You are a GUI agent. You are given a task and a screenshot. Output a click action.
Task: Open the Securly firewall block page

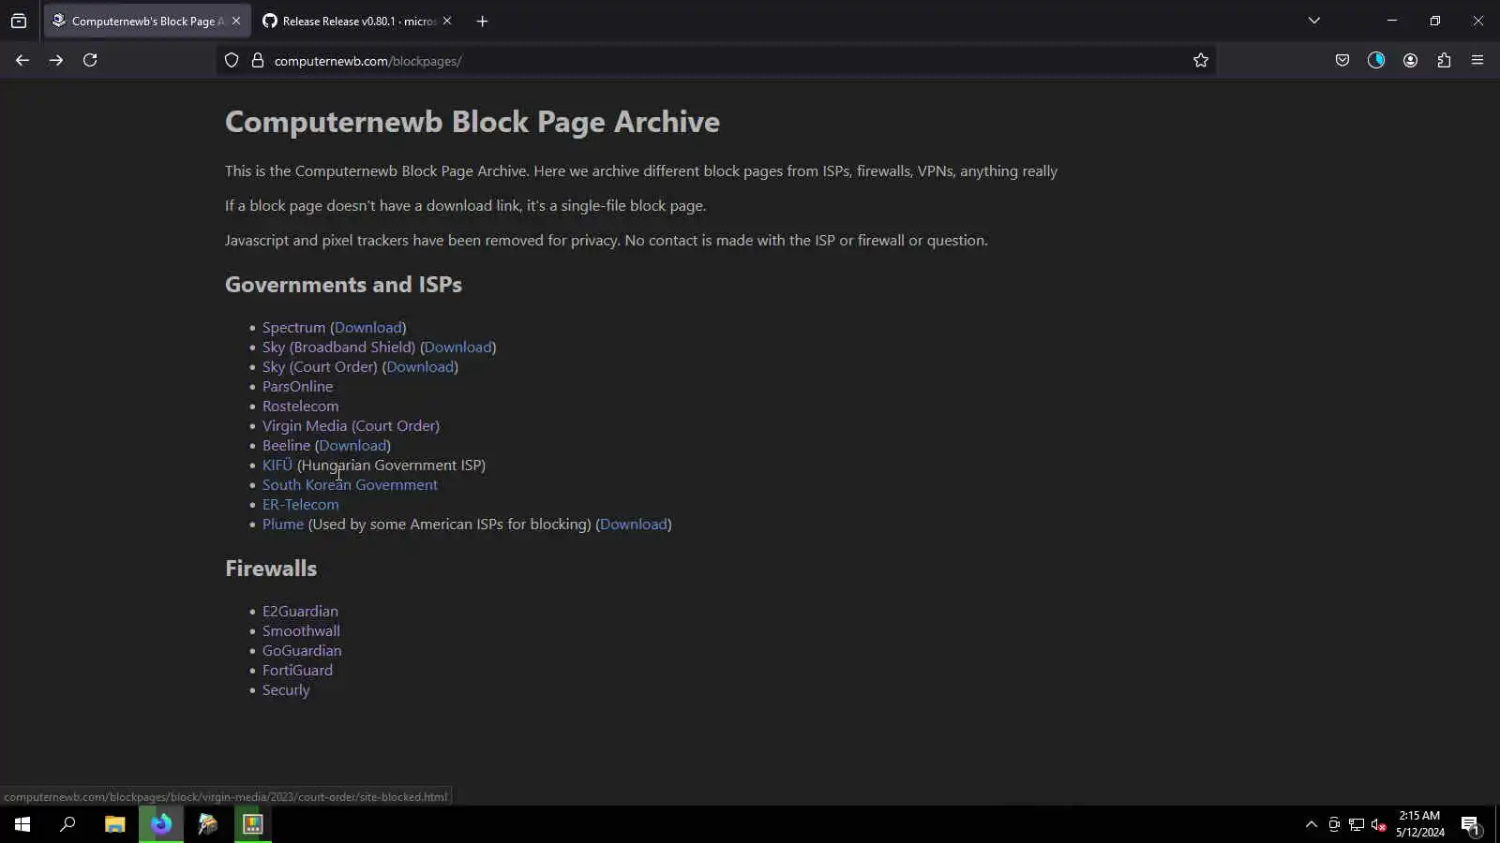286,689
